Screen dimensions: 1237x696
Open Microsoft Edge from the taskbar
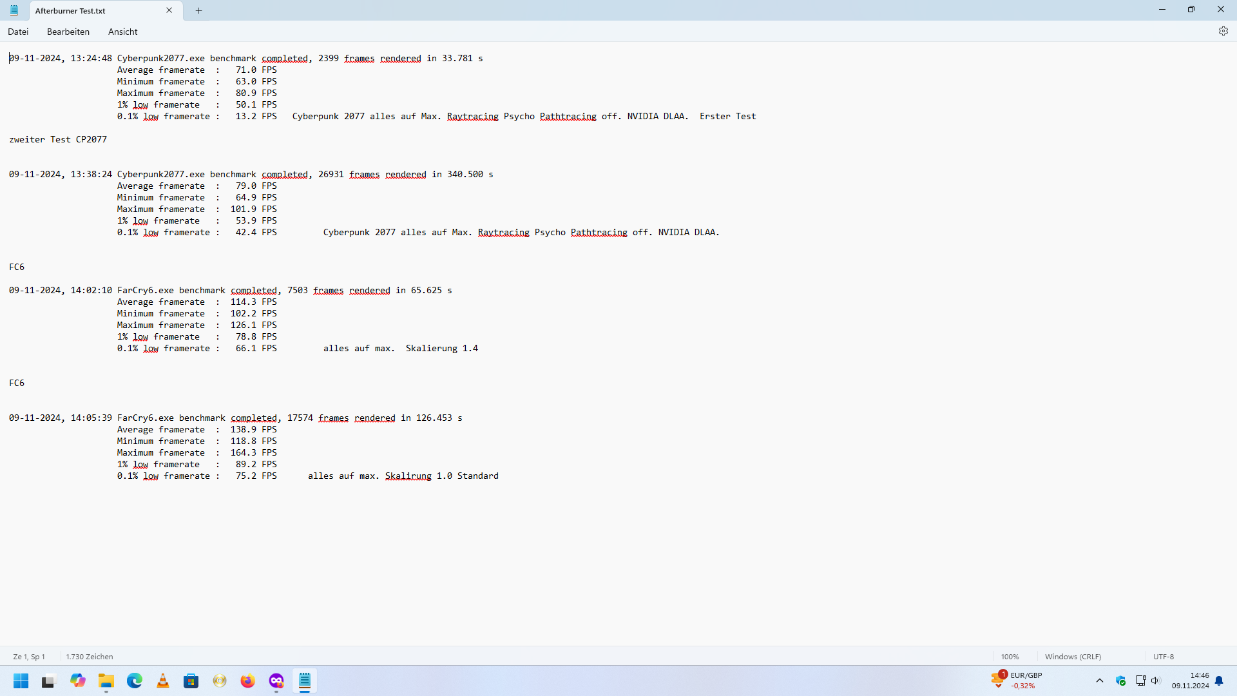coord(135,681)
